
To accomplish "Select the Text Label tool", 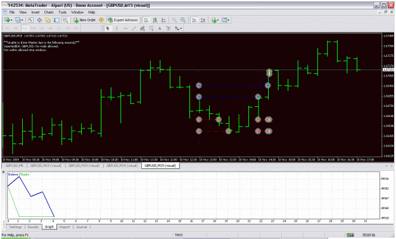I will tap(168, 28).
